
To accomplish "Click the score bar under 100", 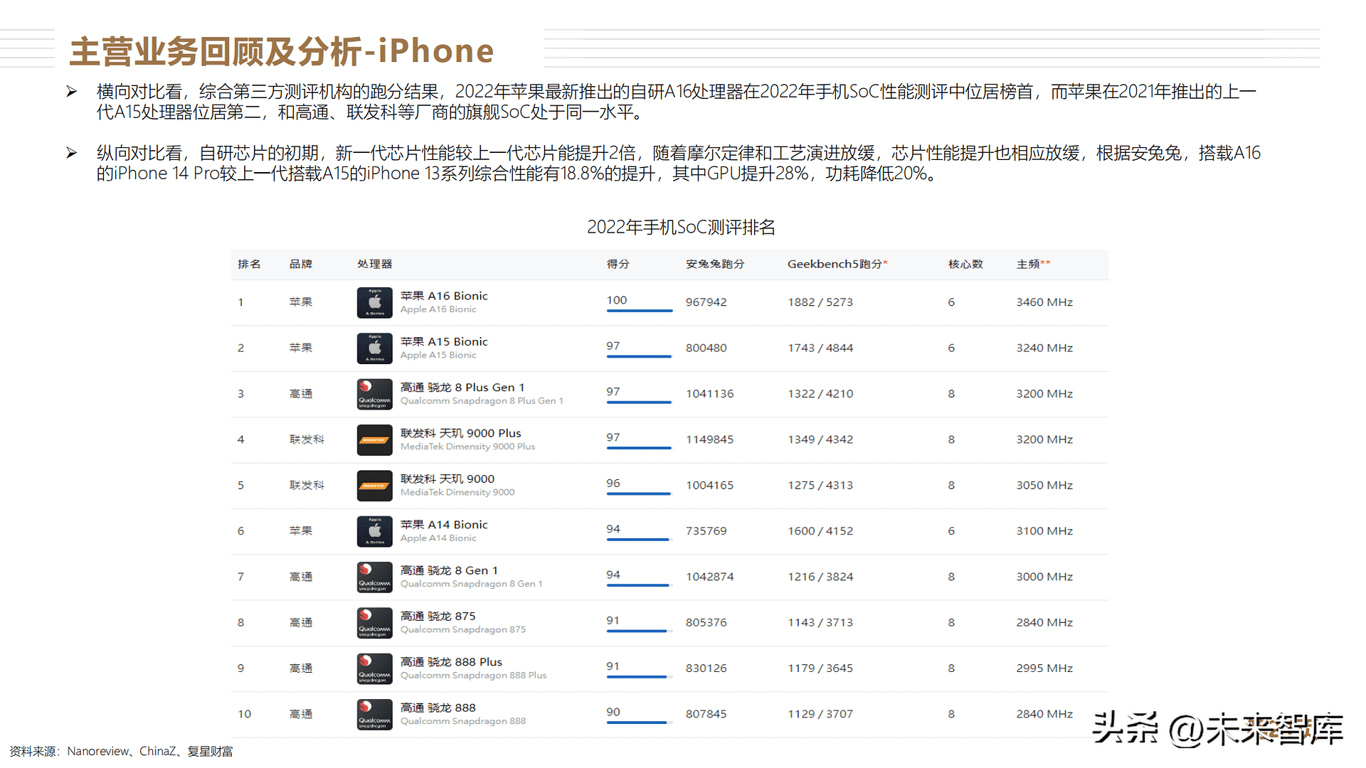I will (x=639, y=311).
